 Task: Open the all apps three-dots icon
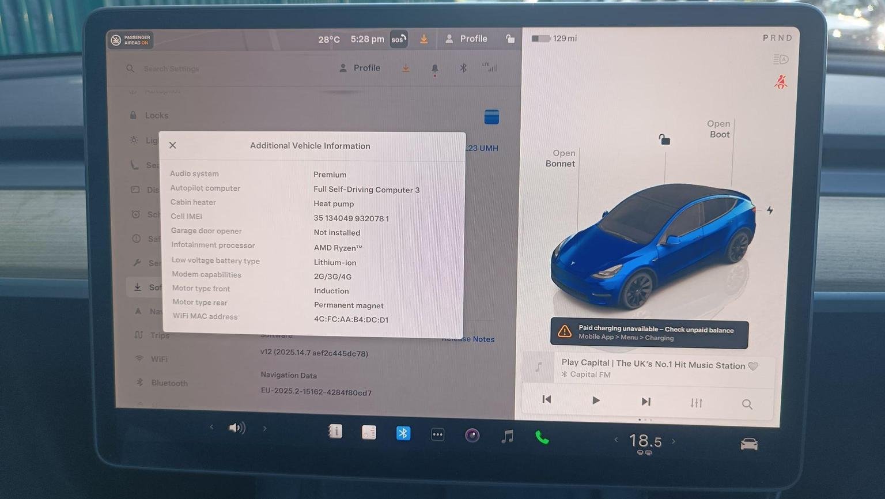coord(438,434)
